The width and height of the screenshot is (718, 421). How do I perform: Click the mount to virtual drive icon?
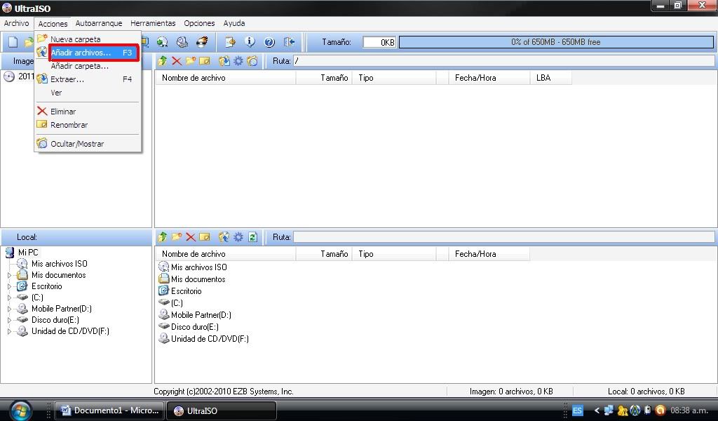click(x=182, y=42)
